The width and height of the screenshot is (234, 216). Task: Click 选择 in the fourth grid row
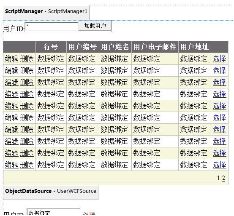coord(219,94)
